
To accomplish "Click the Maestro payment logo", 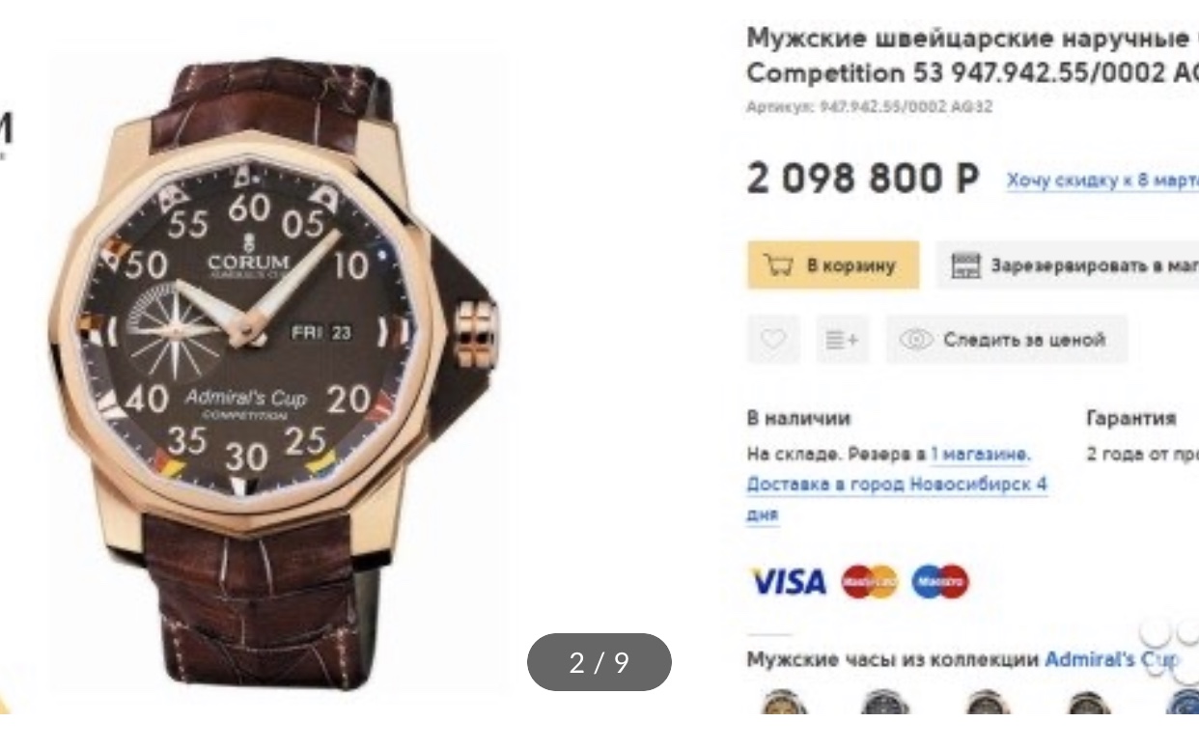I will 941,582.
